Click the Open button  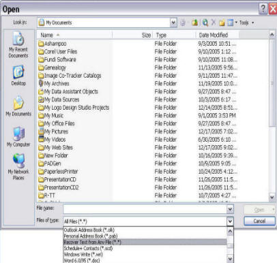(257, 210)
